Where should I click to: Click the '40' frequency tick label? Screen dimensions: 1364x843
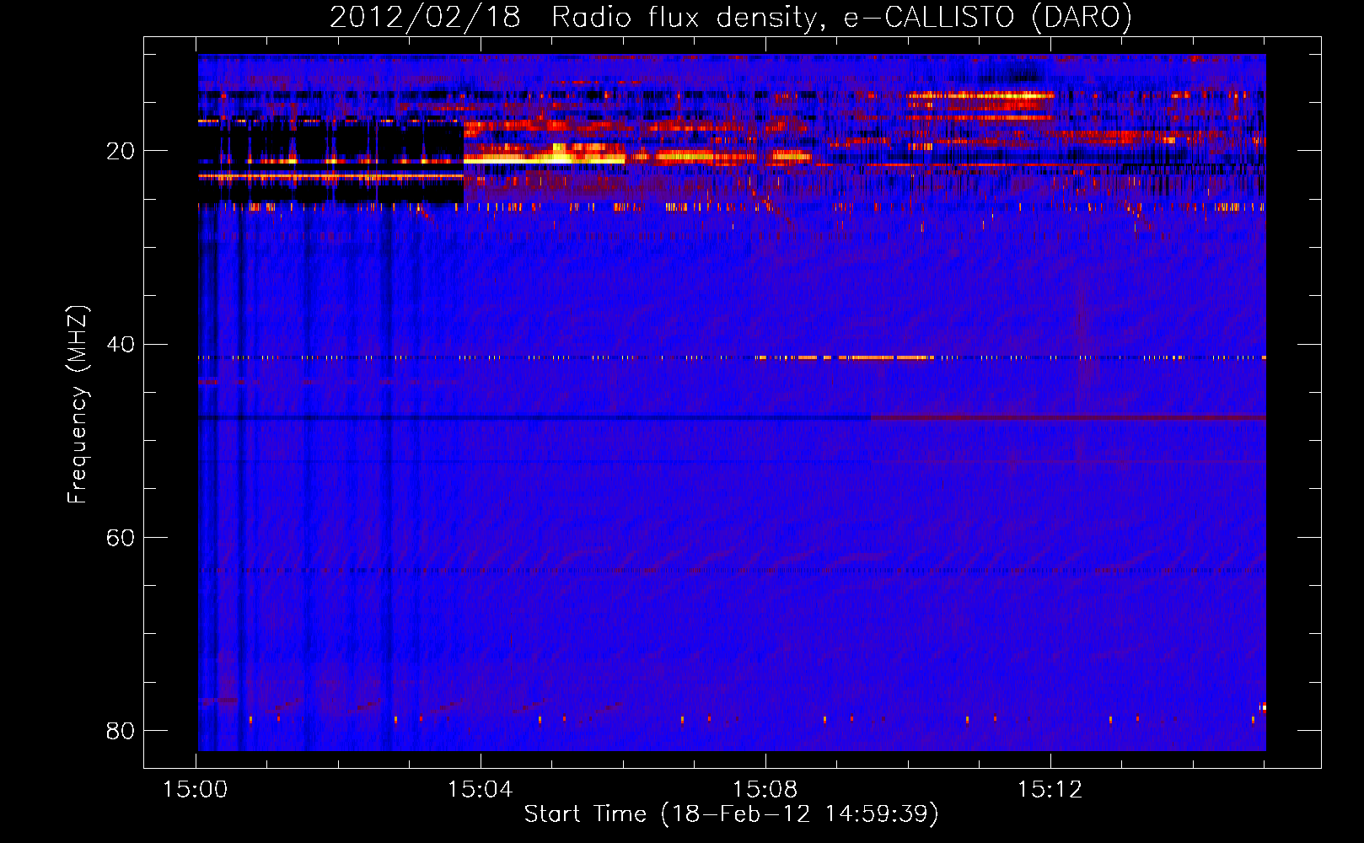tap(121, 344)
